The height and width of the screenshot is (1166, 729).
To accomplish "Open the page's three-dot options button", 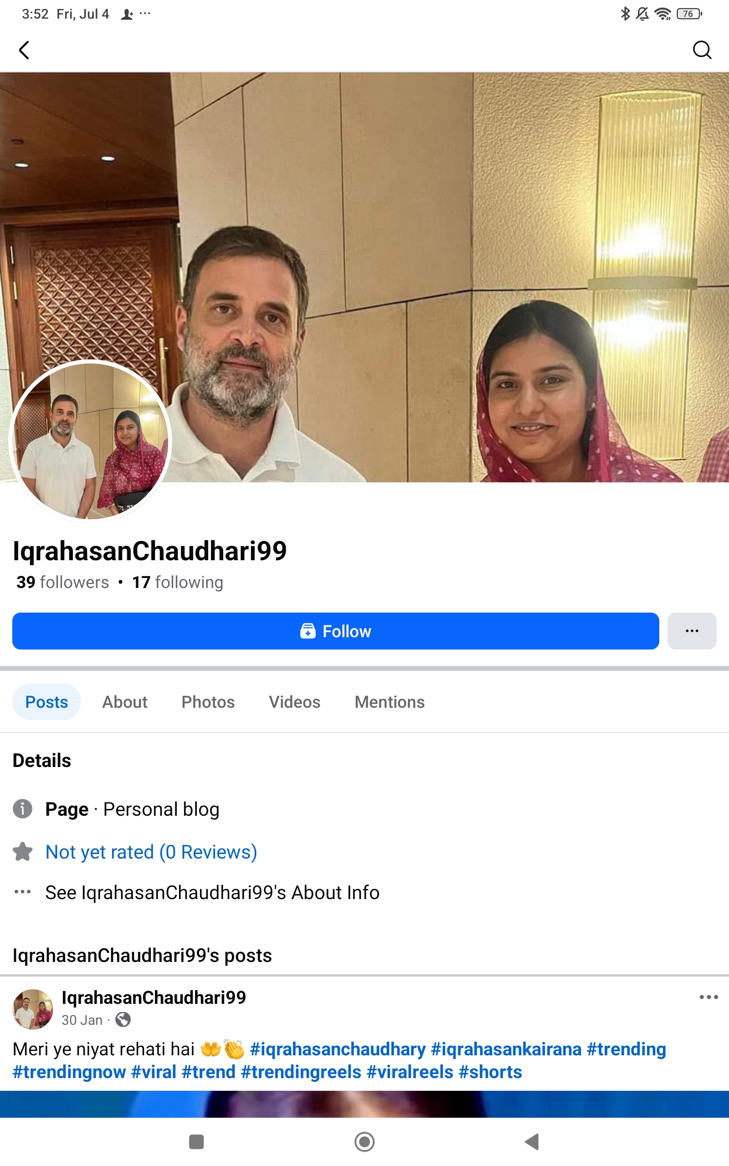I will pyautogui.click(x=692, y=631).
